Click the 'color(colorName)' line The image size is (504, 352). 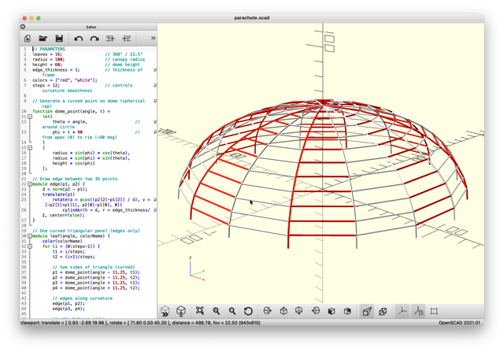[62, 241]
